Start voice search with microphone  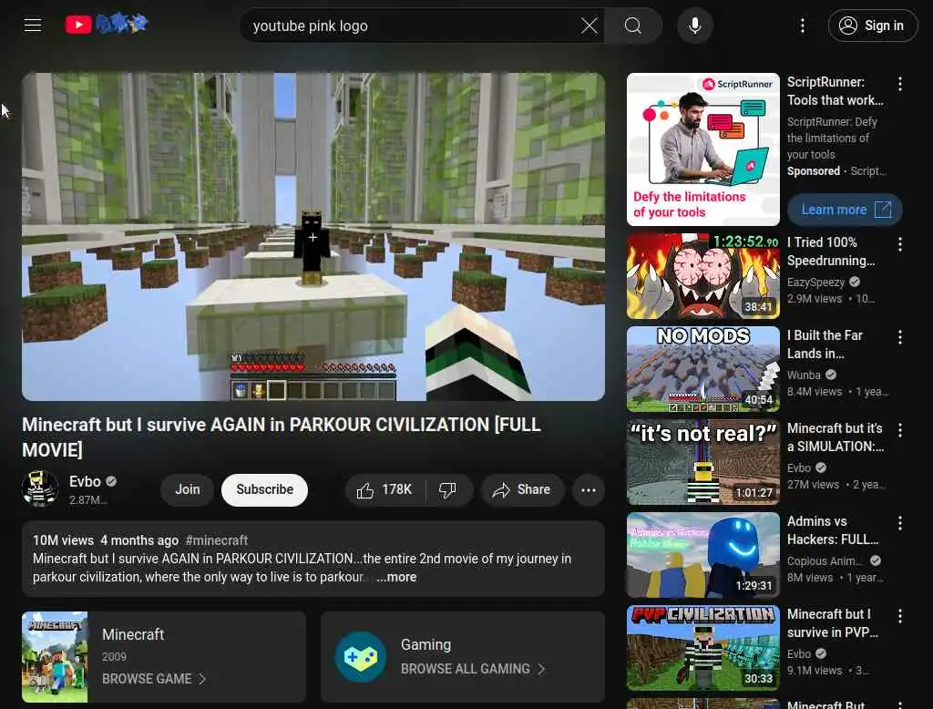694,26
